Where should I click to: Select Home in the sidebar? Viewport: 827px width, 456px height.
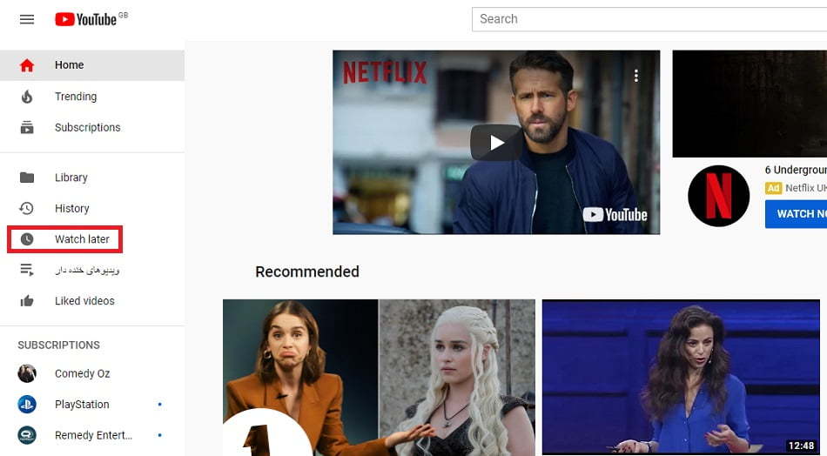pyautogui.click(x=92, y=65)
